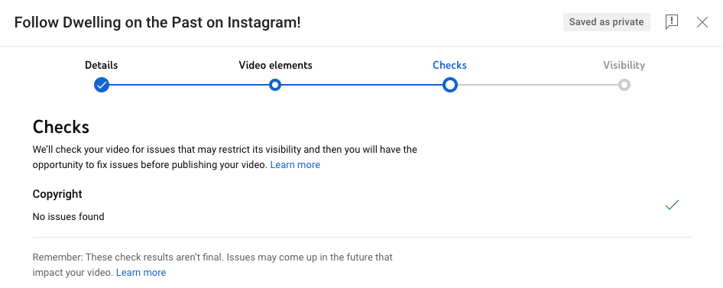This screenshot has width=723, height=288.
Task: Close the upload dialog with X
Action: pos(702,22)
